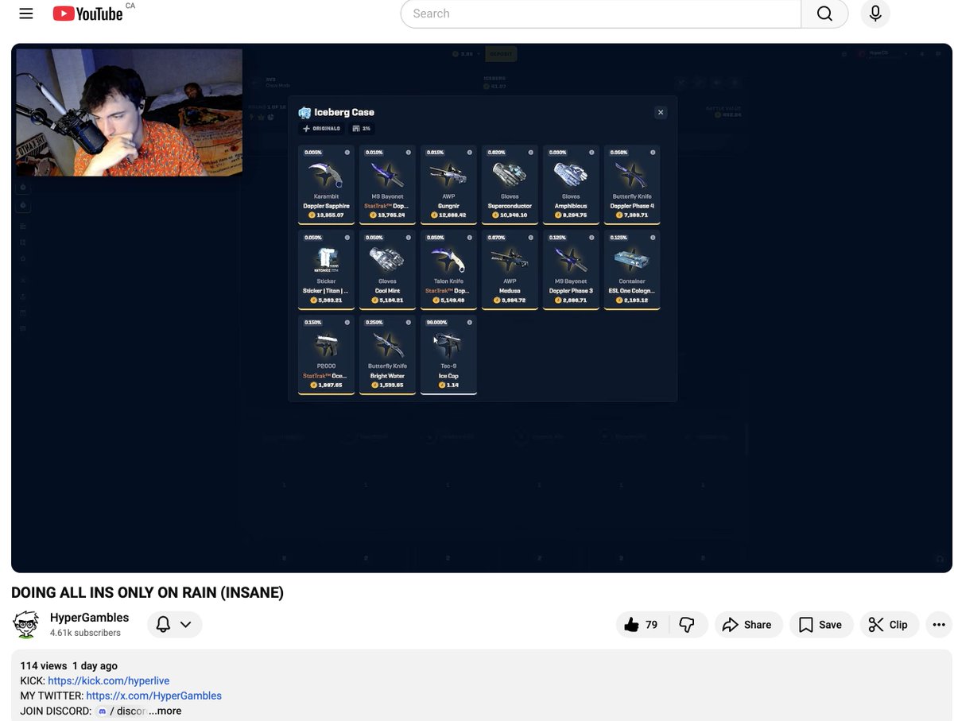Image resolution: width=954 pixels, height=721 pixels.
Task: Select the Gloves Amphibious card
Action: click(571, 184)
